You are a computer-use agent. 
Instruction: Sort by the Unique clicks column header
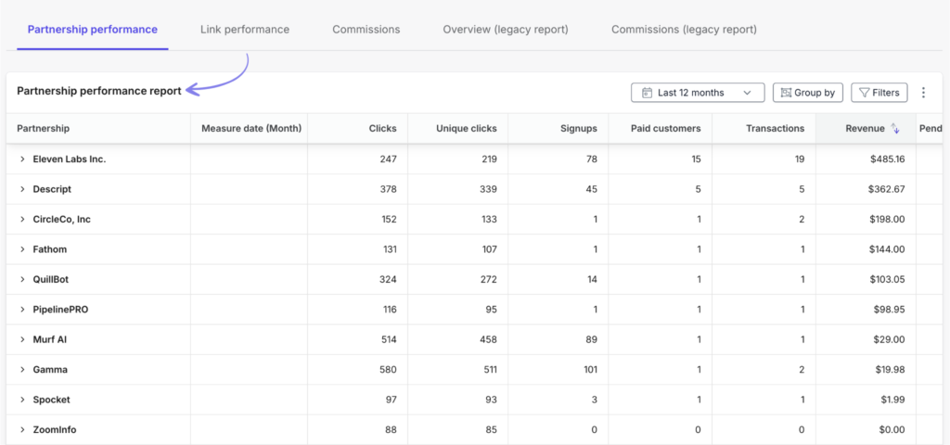[458, 128]
